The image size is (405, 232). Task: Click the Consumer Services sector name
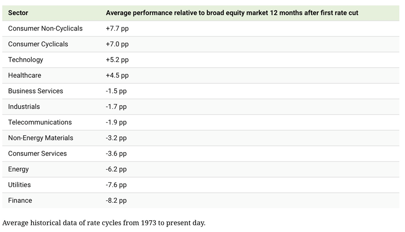[x=37, y=153]
